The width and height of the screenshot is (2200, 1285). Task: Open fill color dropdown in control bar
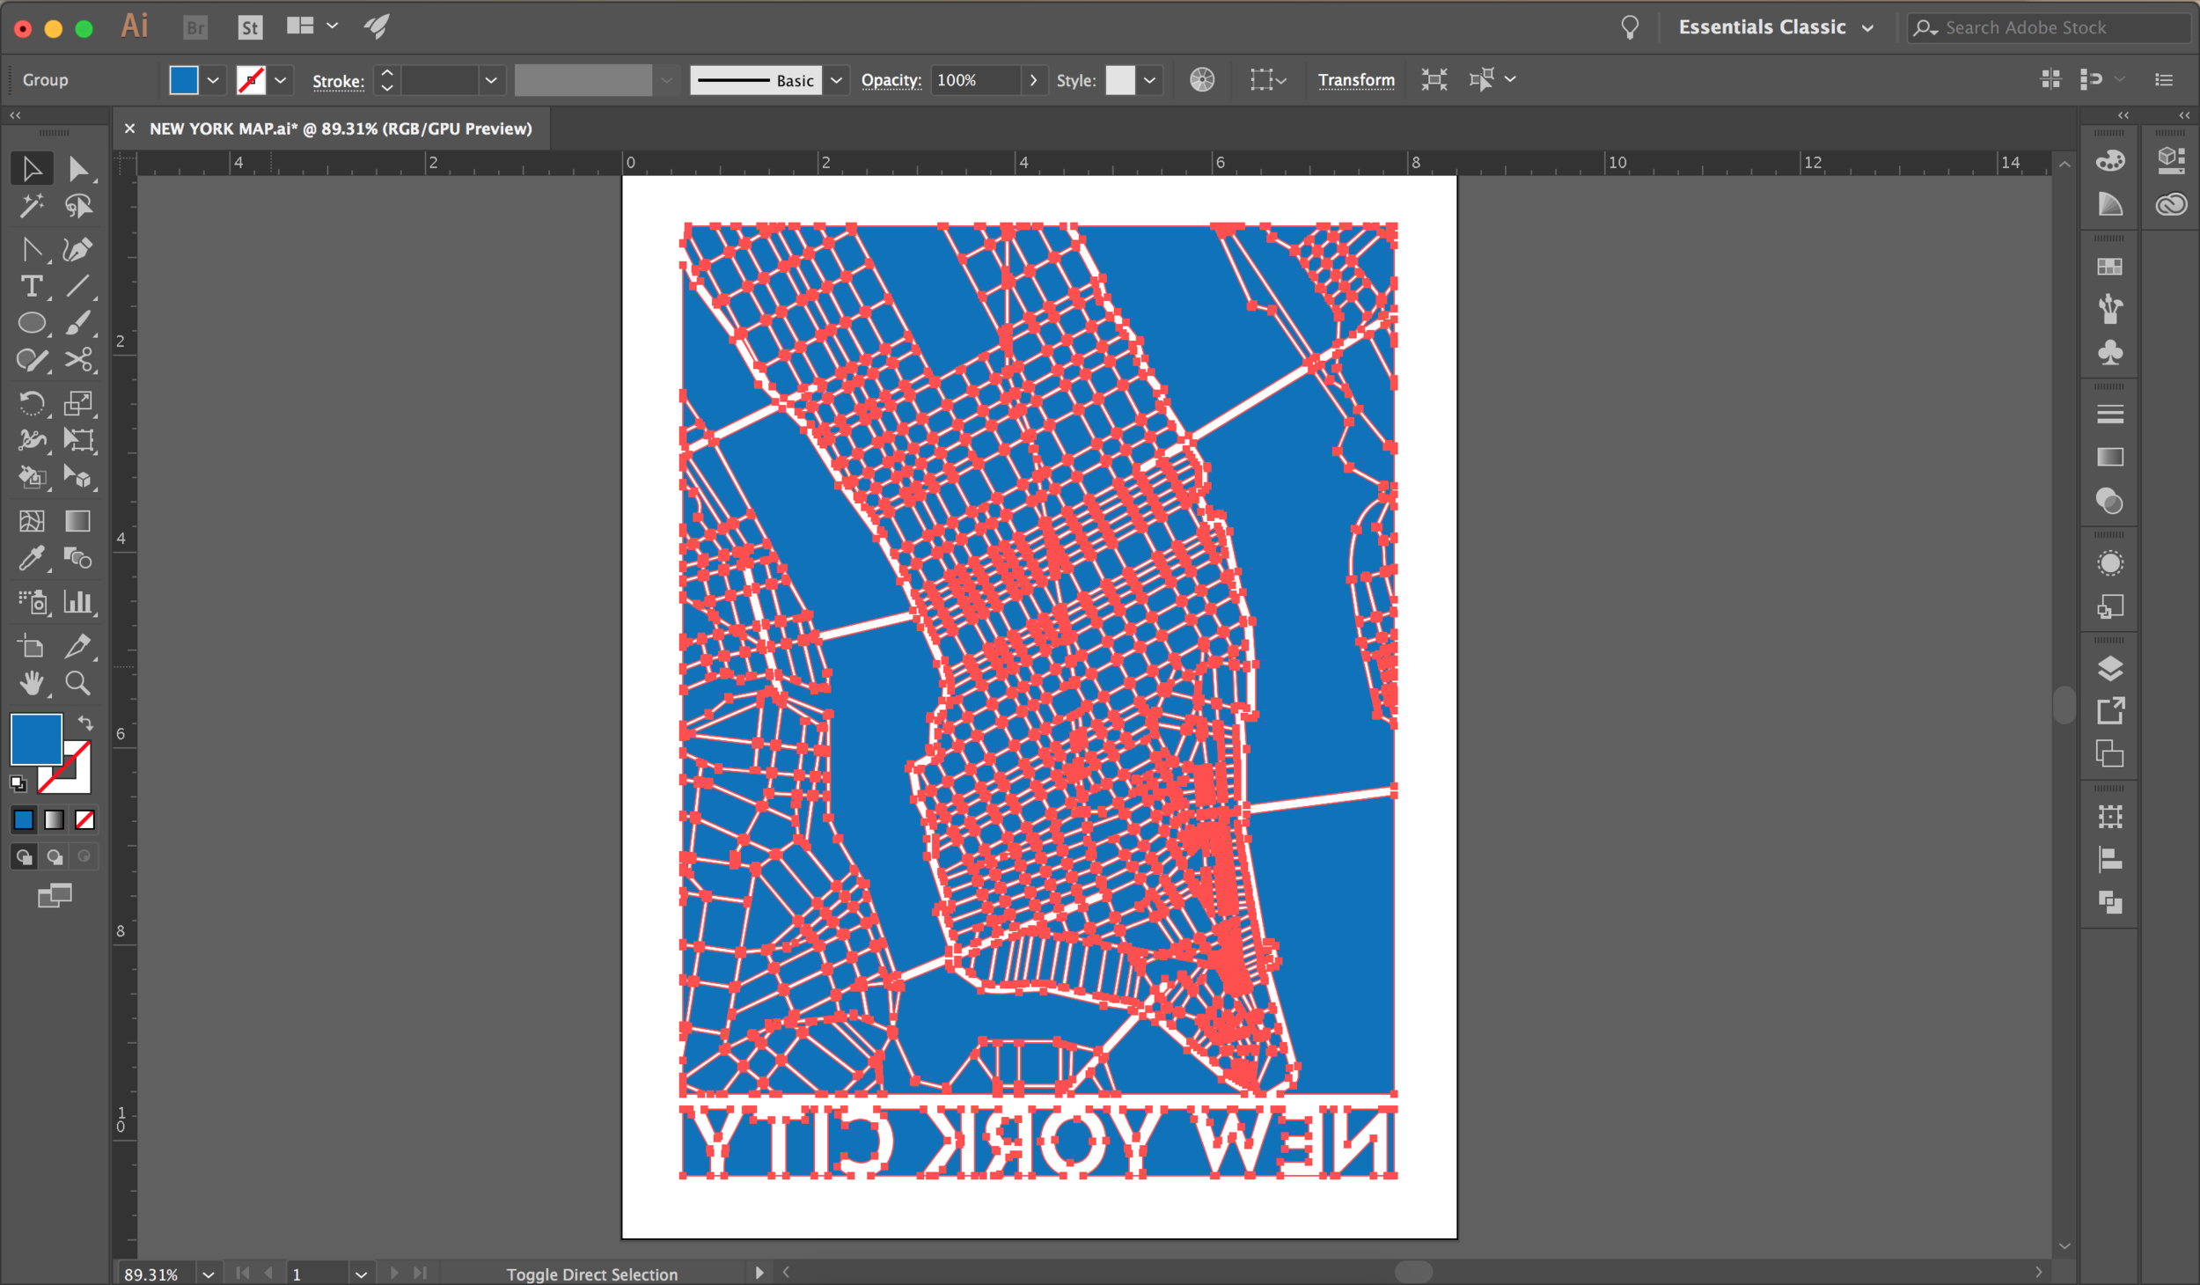click(x=213, y=80)
